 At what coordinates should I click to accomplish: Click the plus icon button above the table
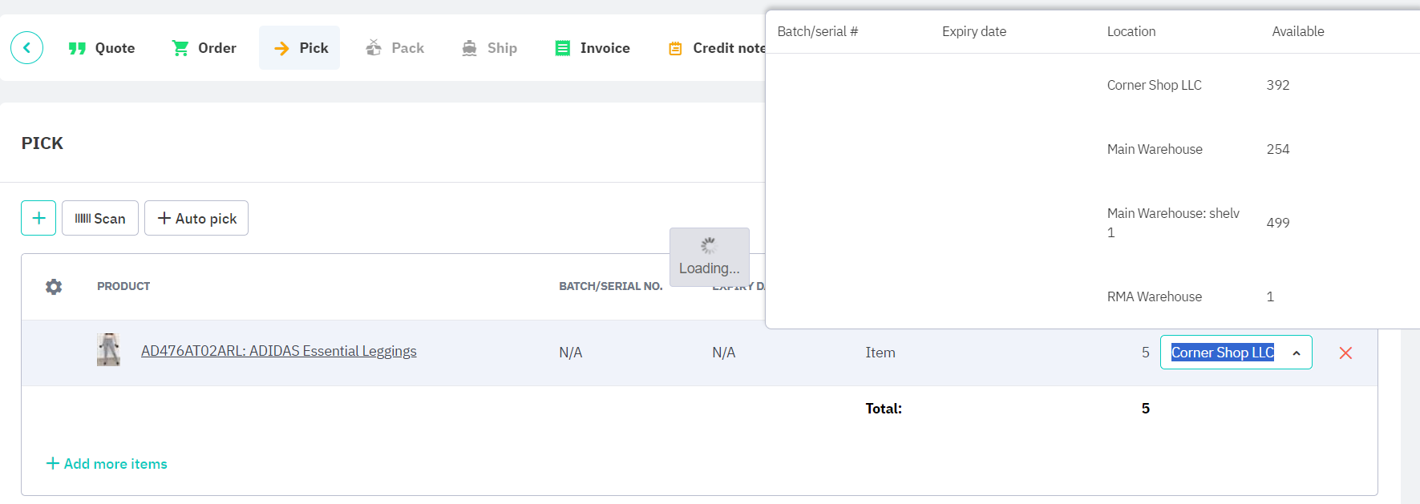pyautogui.click(x=38, y=218)
